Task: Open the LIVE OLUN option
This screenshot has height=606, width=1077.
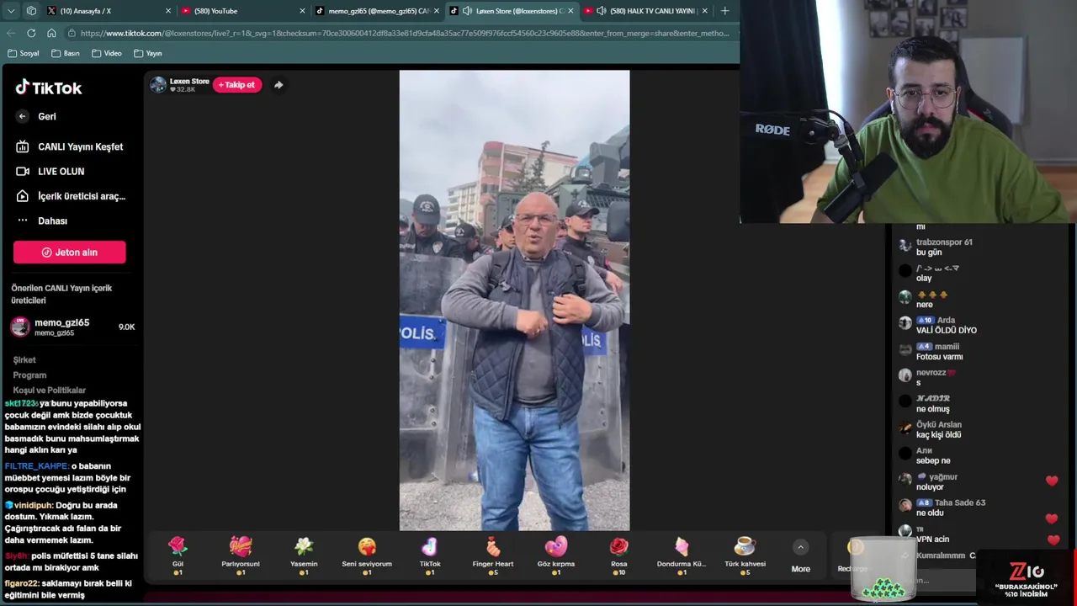Action: 50,171
